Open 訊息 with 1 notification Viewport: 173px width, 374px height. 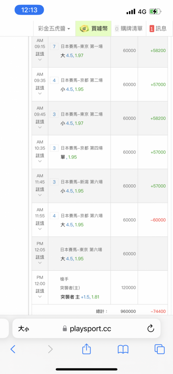pyautogui.click(x=158, y=29)
